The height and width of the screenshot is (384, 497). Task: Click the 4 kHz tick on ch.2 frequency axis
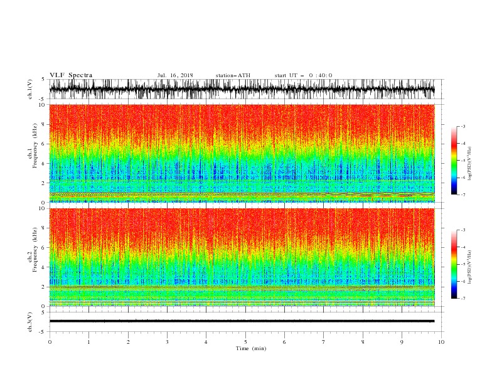click(43, 267)
